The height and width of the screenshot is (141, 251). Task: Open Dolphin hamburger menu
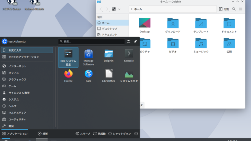click(240, 9)
